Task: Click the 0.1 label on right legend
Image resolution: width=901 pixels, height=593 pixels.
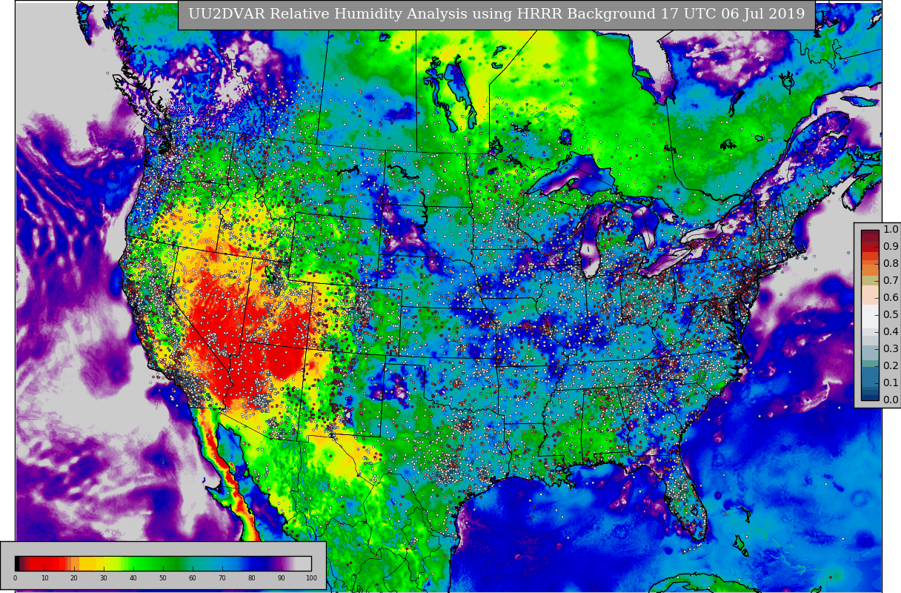Action: click(891, 383)
